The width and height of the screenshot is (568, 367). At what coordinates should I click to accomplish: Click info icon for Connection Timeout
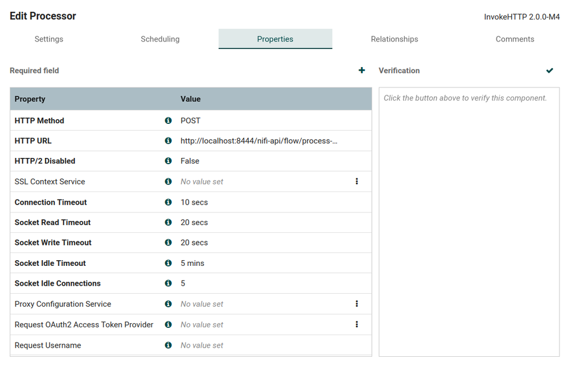pyautogui.click(x=168, y=202)
